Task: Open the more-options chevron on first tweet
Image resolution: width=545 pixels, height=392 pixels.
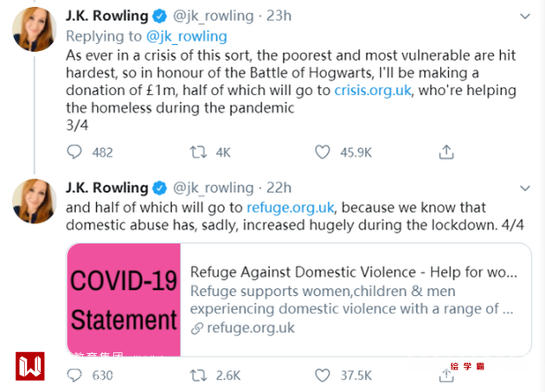Action: [x=523, y=16]
